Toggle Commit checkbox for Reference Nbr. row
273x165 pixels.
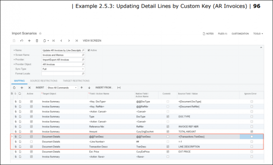click(x=168, y=126)
